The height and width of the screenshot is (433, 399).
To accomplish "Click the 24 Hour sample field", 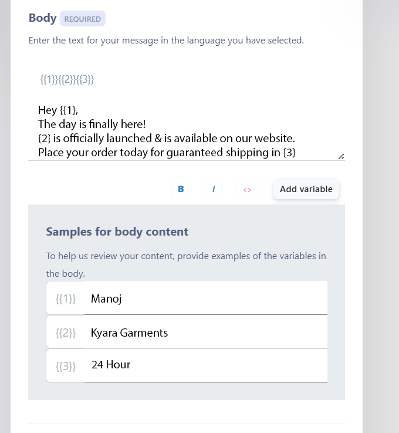I will 205,365.
